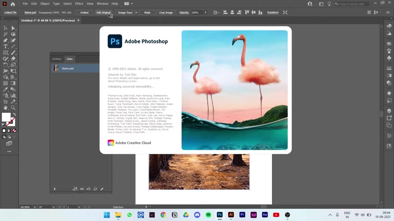Screen dimensions: 394x221
Task: Select the Type tool in the toolbar
Action: tap(6, 47)
